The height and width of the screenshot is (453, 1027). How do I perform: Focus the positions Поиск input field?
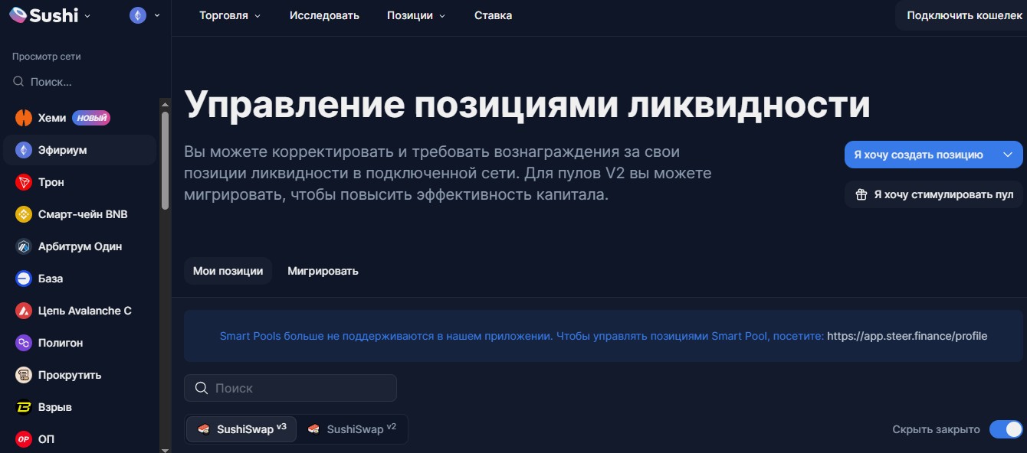coord(290,388)
